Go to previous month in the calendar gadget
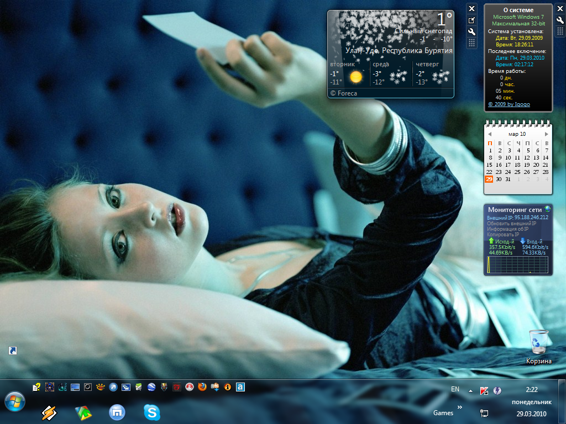The width and height of the screenshot is (566, 424). point(490,134)
